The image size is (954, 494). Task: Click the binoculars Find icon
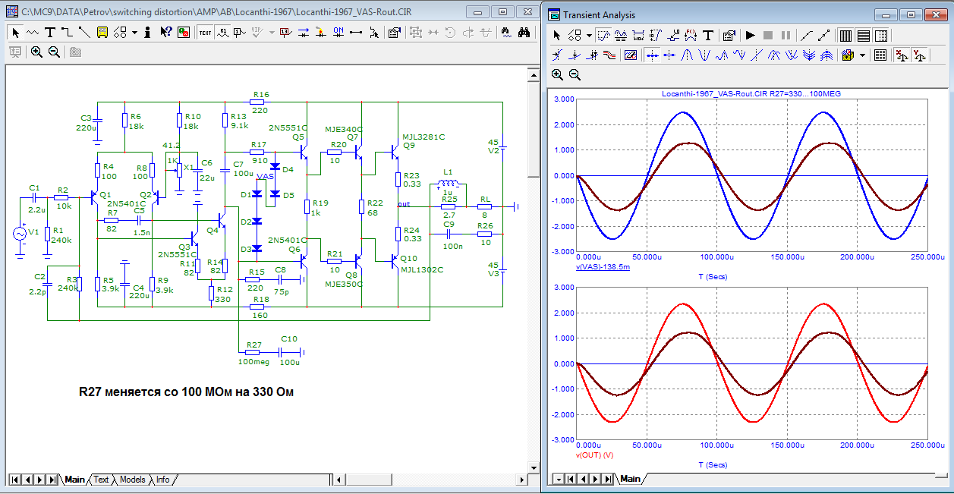(524, 33)
